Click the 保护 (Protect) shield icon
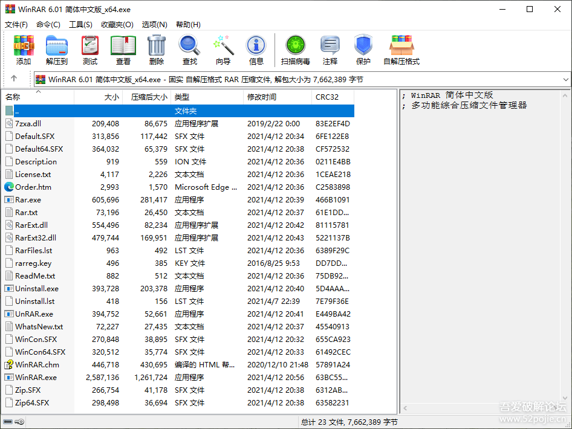The image size is (572, 429). (x=363, y=46)
